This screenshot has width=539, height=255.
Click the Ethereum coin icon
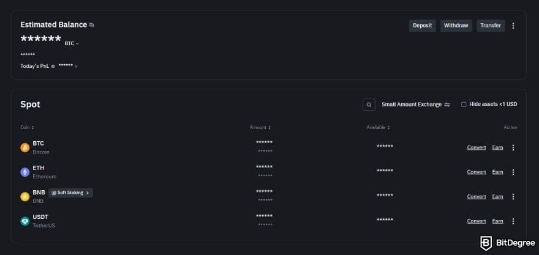click(x=24, y=172)
